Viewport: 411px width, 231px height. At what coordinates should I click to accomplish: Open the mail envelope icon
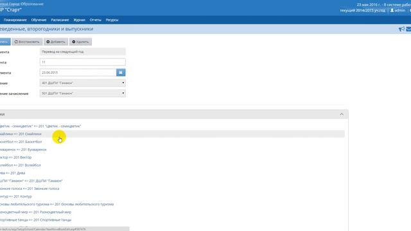point(408,29)
